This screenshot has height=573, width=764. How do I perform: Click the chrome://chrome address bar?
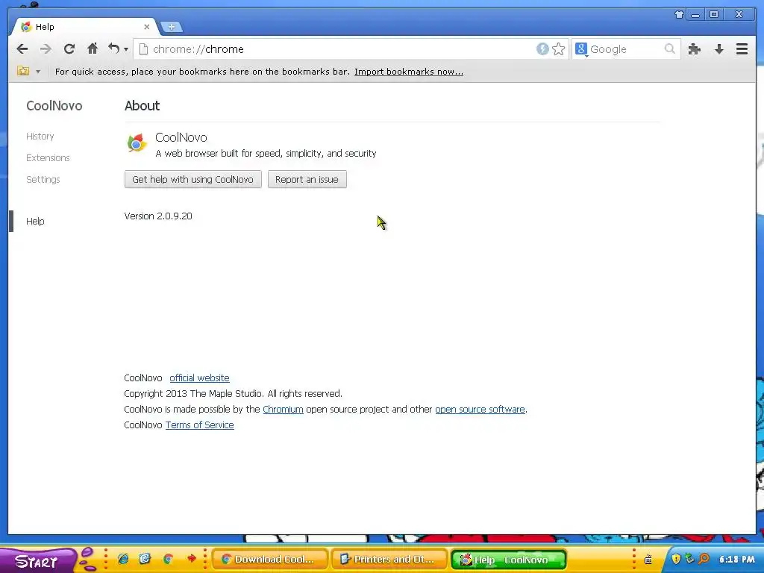(x=334, y=49)
